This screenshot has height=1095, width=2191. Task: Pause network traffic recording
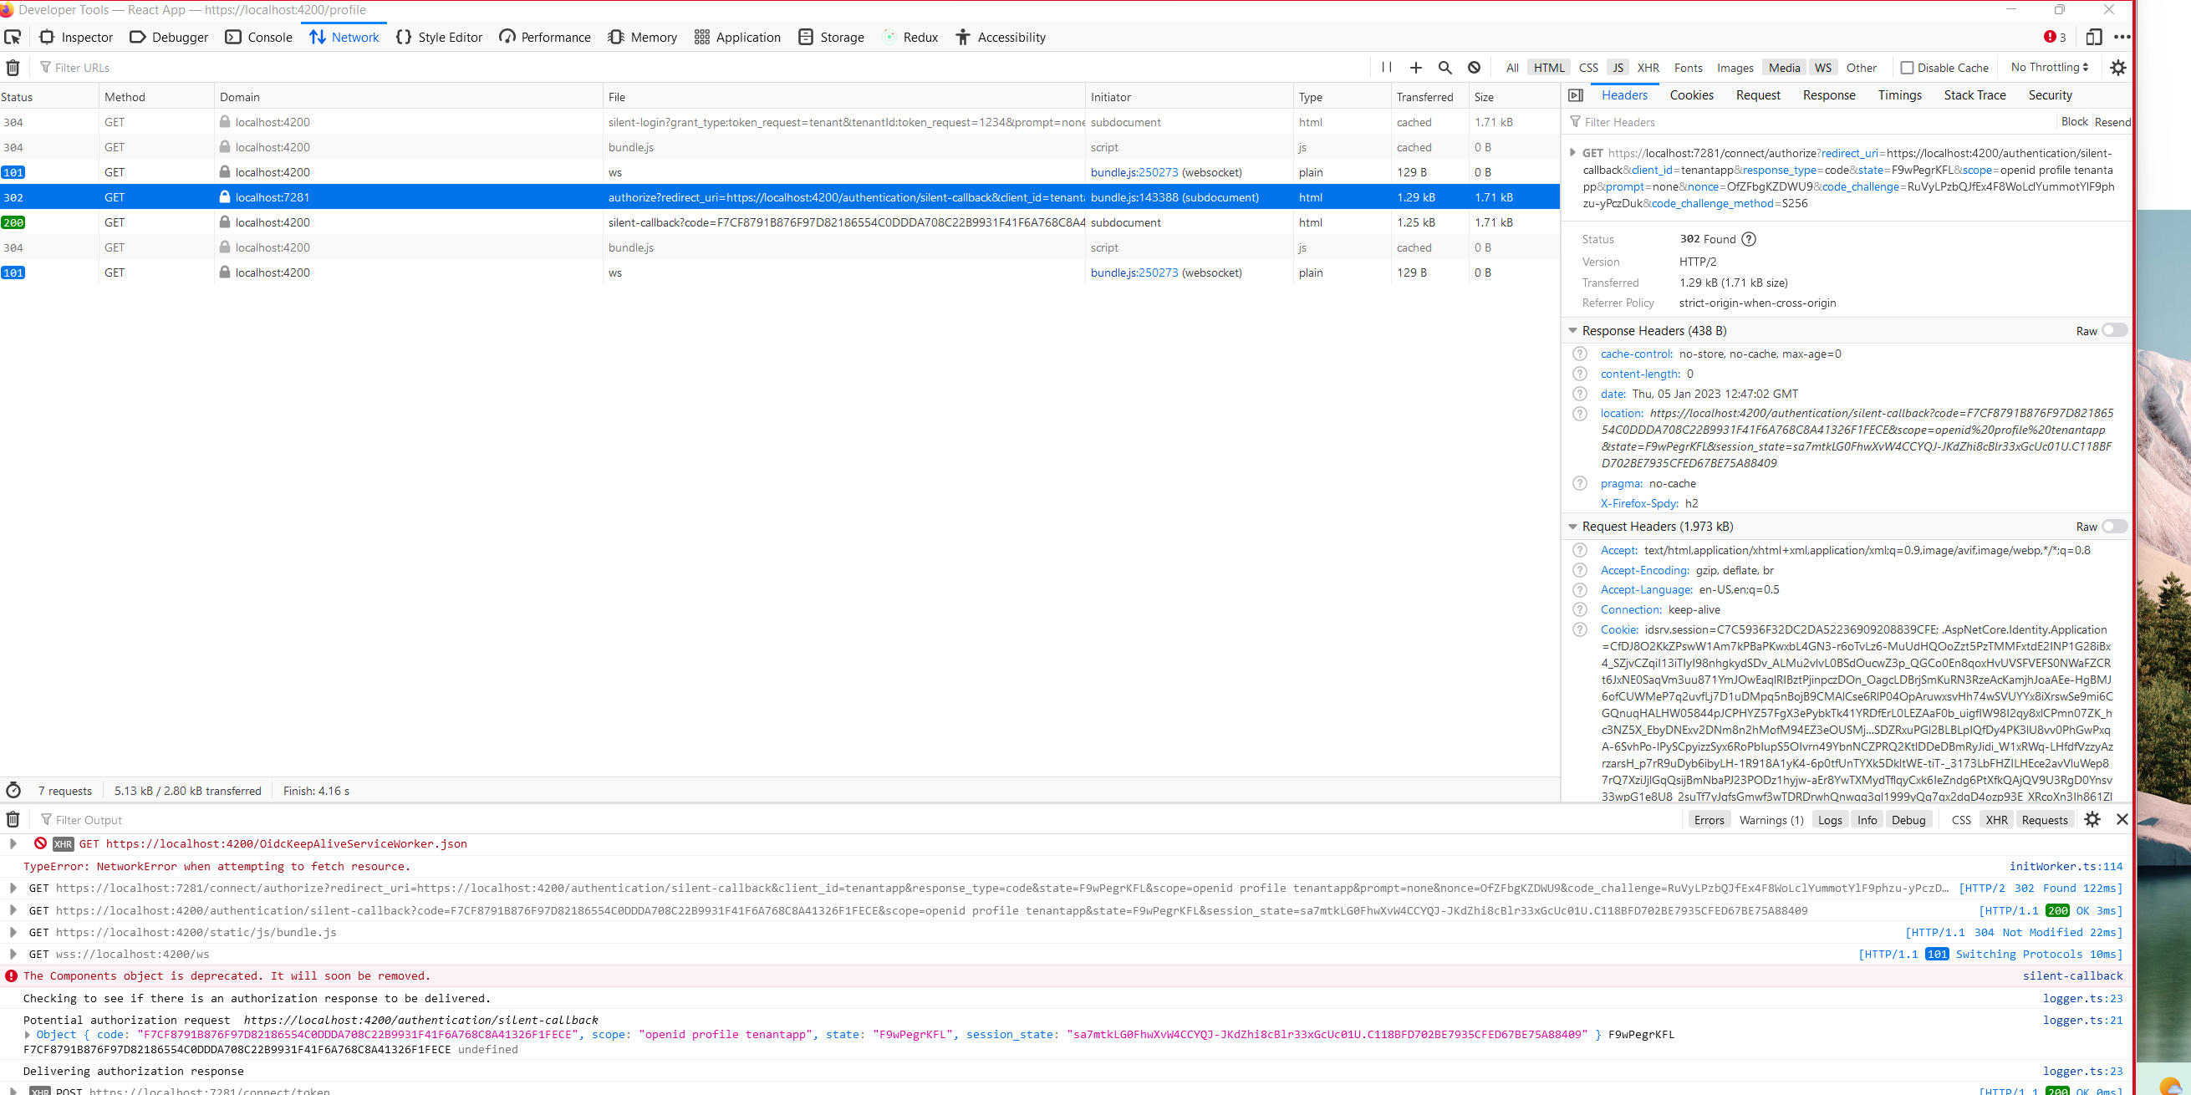(x=1385, y=67)
